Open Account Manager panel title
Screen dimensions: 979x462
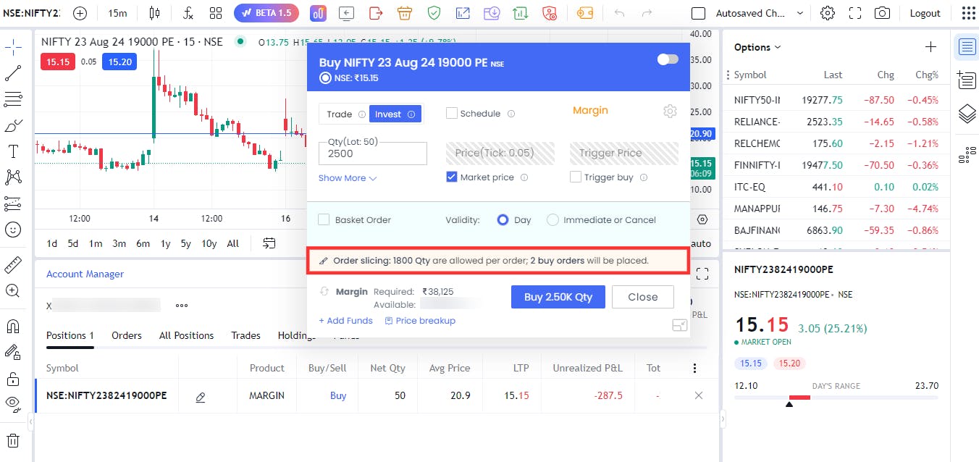click(85, 274)
